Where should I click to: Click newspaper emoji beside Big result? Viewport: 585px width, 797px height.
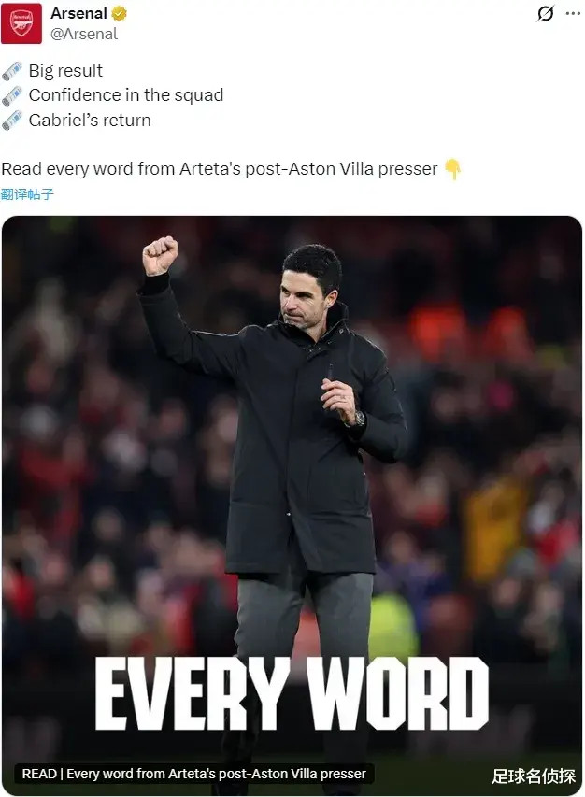12,71
